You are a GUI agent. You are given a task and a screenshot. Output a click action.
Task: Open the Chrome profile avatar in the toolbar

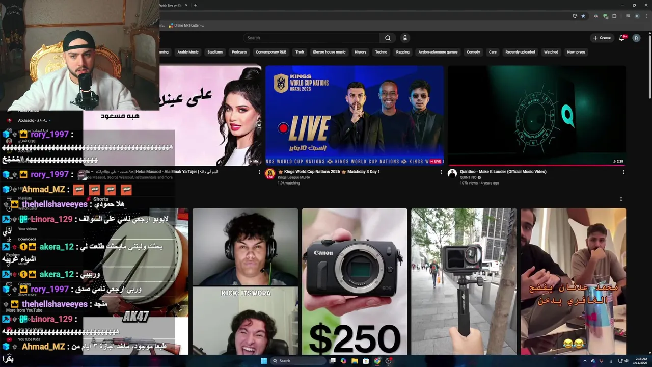[x=637, y=16]
